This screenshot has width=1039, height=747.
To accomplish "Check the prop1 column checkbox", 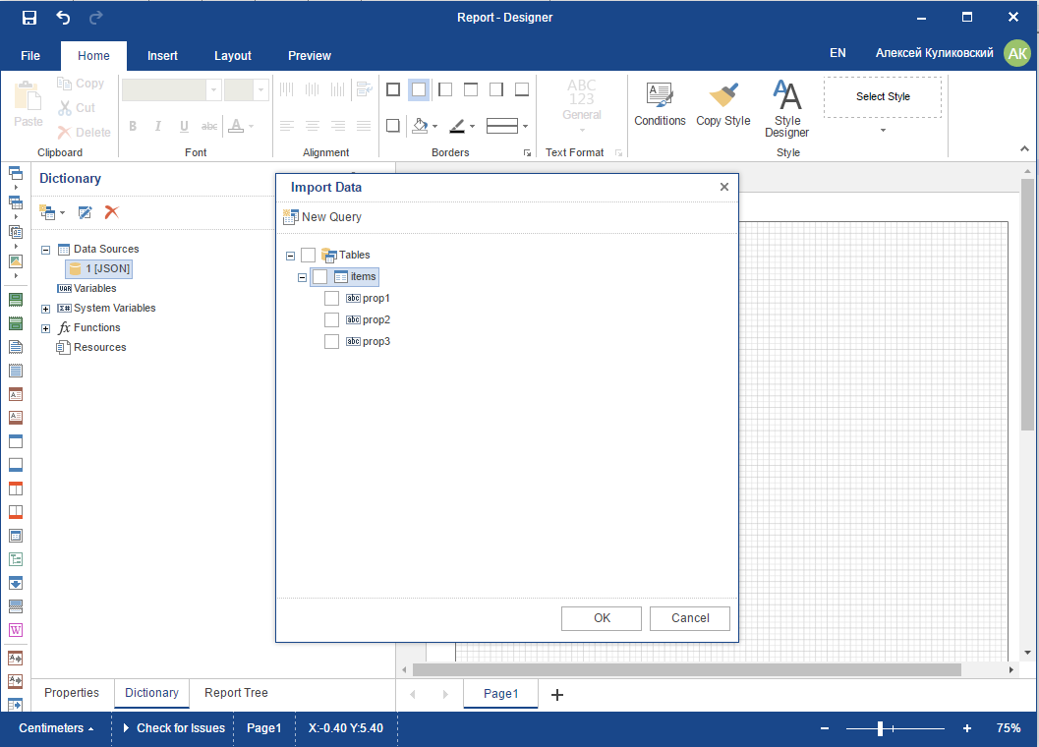I will [x=332, y=298].
